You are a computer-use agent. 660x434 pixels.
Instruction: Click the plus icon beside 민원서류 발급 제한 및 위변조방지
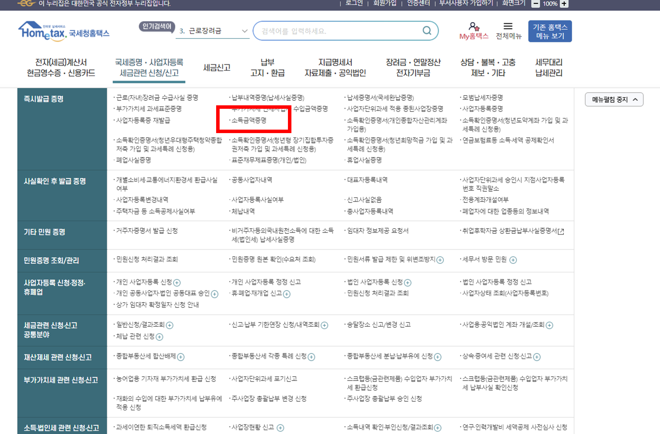coord(440,260)
